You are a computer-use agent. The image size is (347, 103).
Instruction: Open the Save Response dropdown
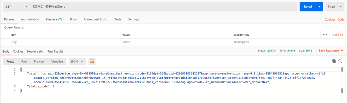[331, 51]
